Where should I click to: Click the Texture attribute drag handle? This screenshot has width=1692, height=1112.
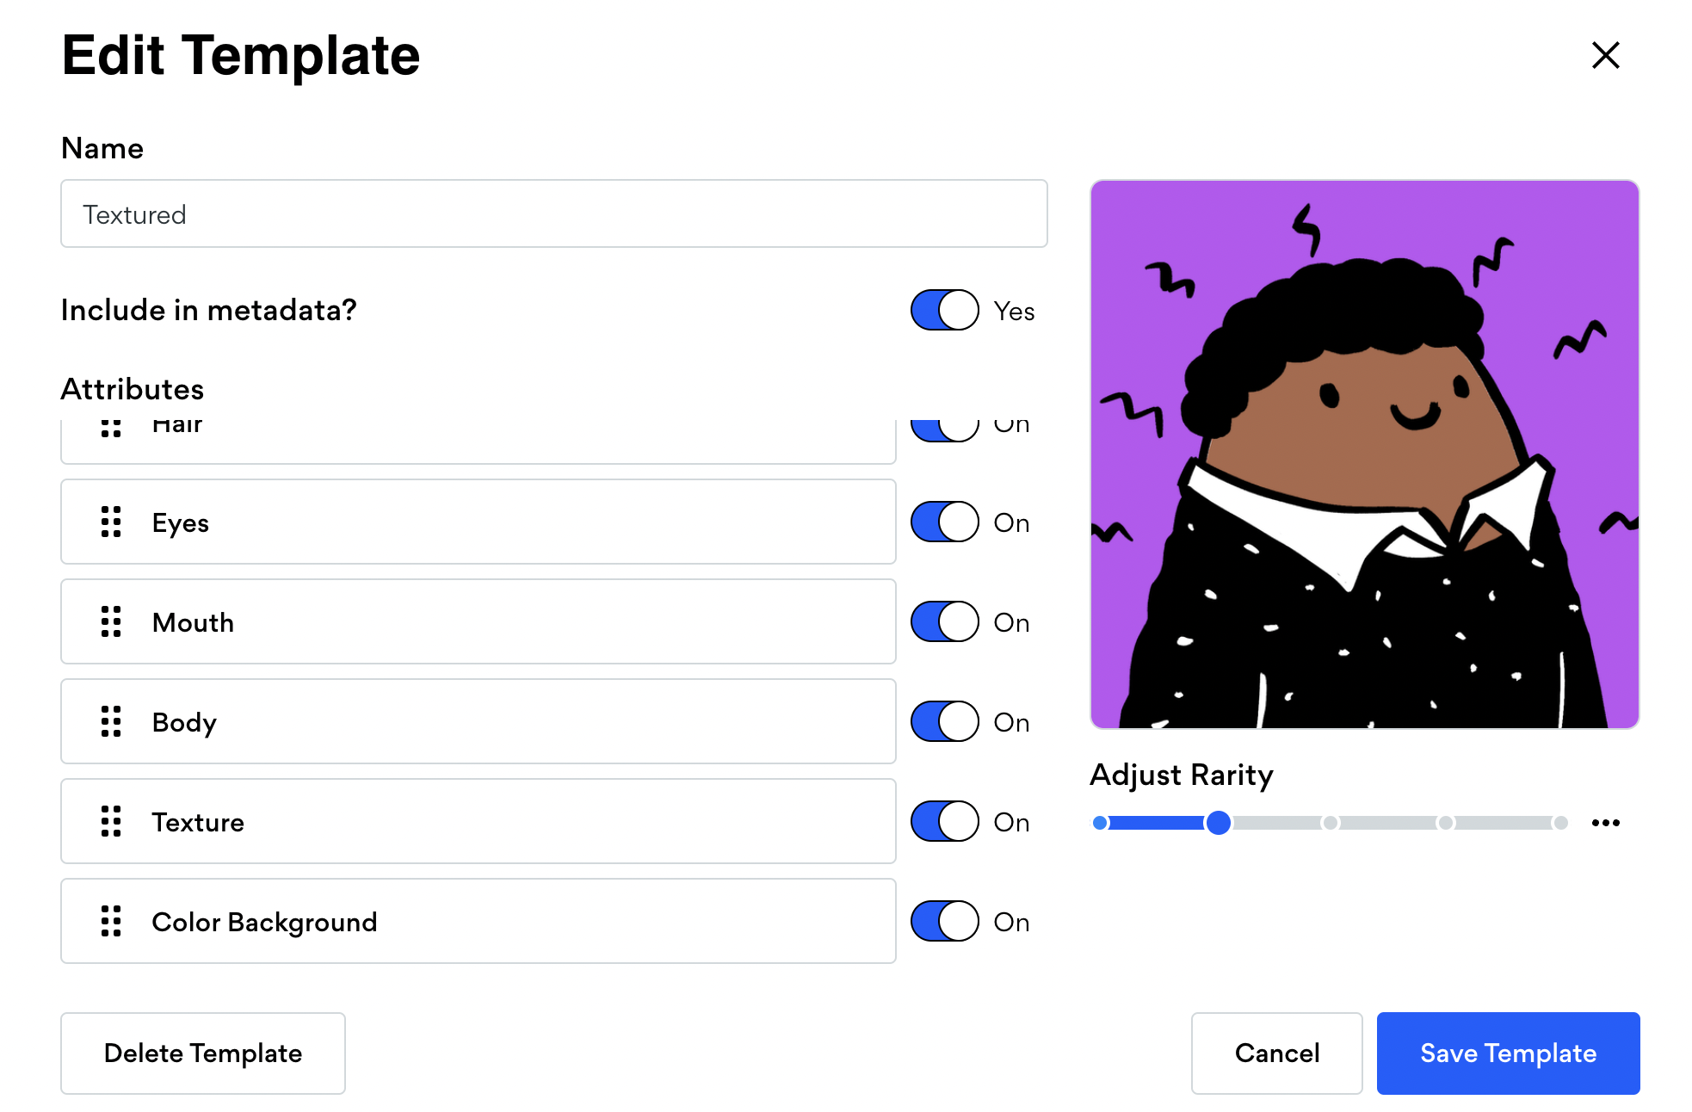[110, 820]
